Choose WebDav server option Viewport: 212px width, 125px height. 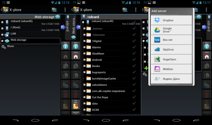click(x=171, y=69)
